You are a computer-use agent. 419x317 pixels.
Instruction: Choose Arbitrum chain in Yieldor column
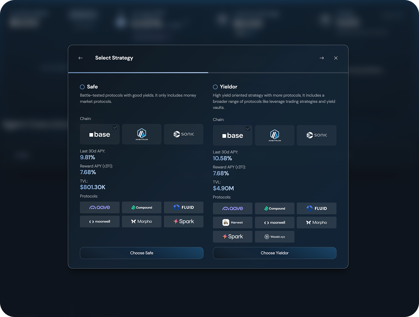tap(275, 135)
